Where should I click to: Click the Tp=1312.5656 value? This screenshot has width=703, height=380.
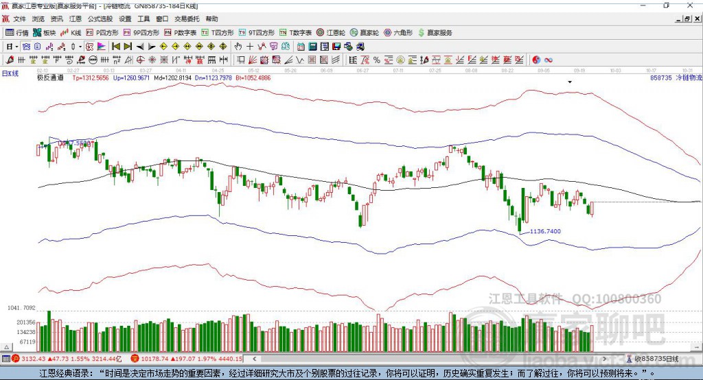tap(91, 78)
